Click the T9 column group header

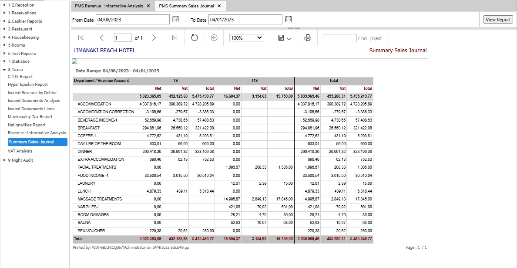pyautogui.click(x=175, y=81)
